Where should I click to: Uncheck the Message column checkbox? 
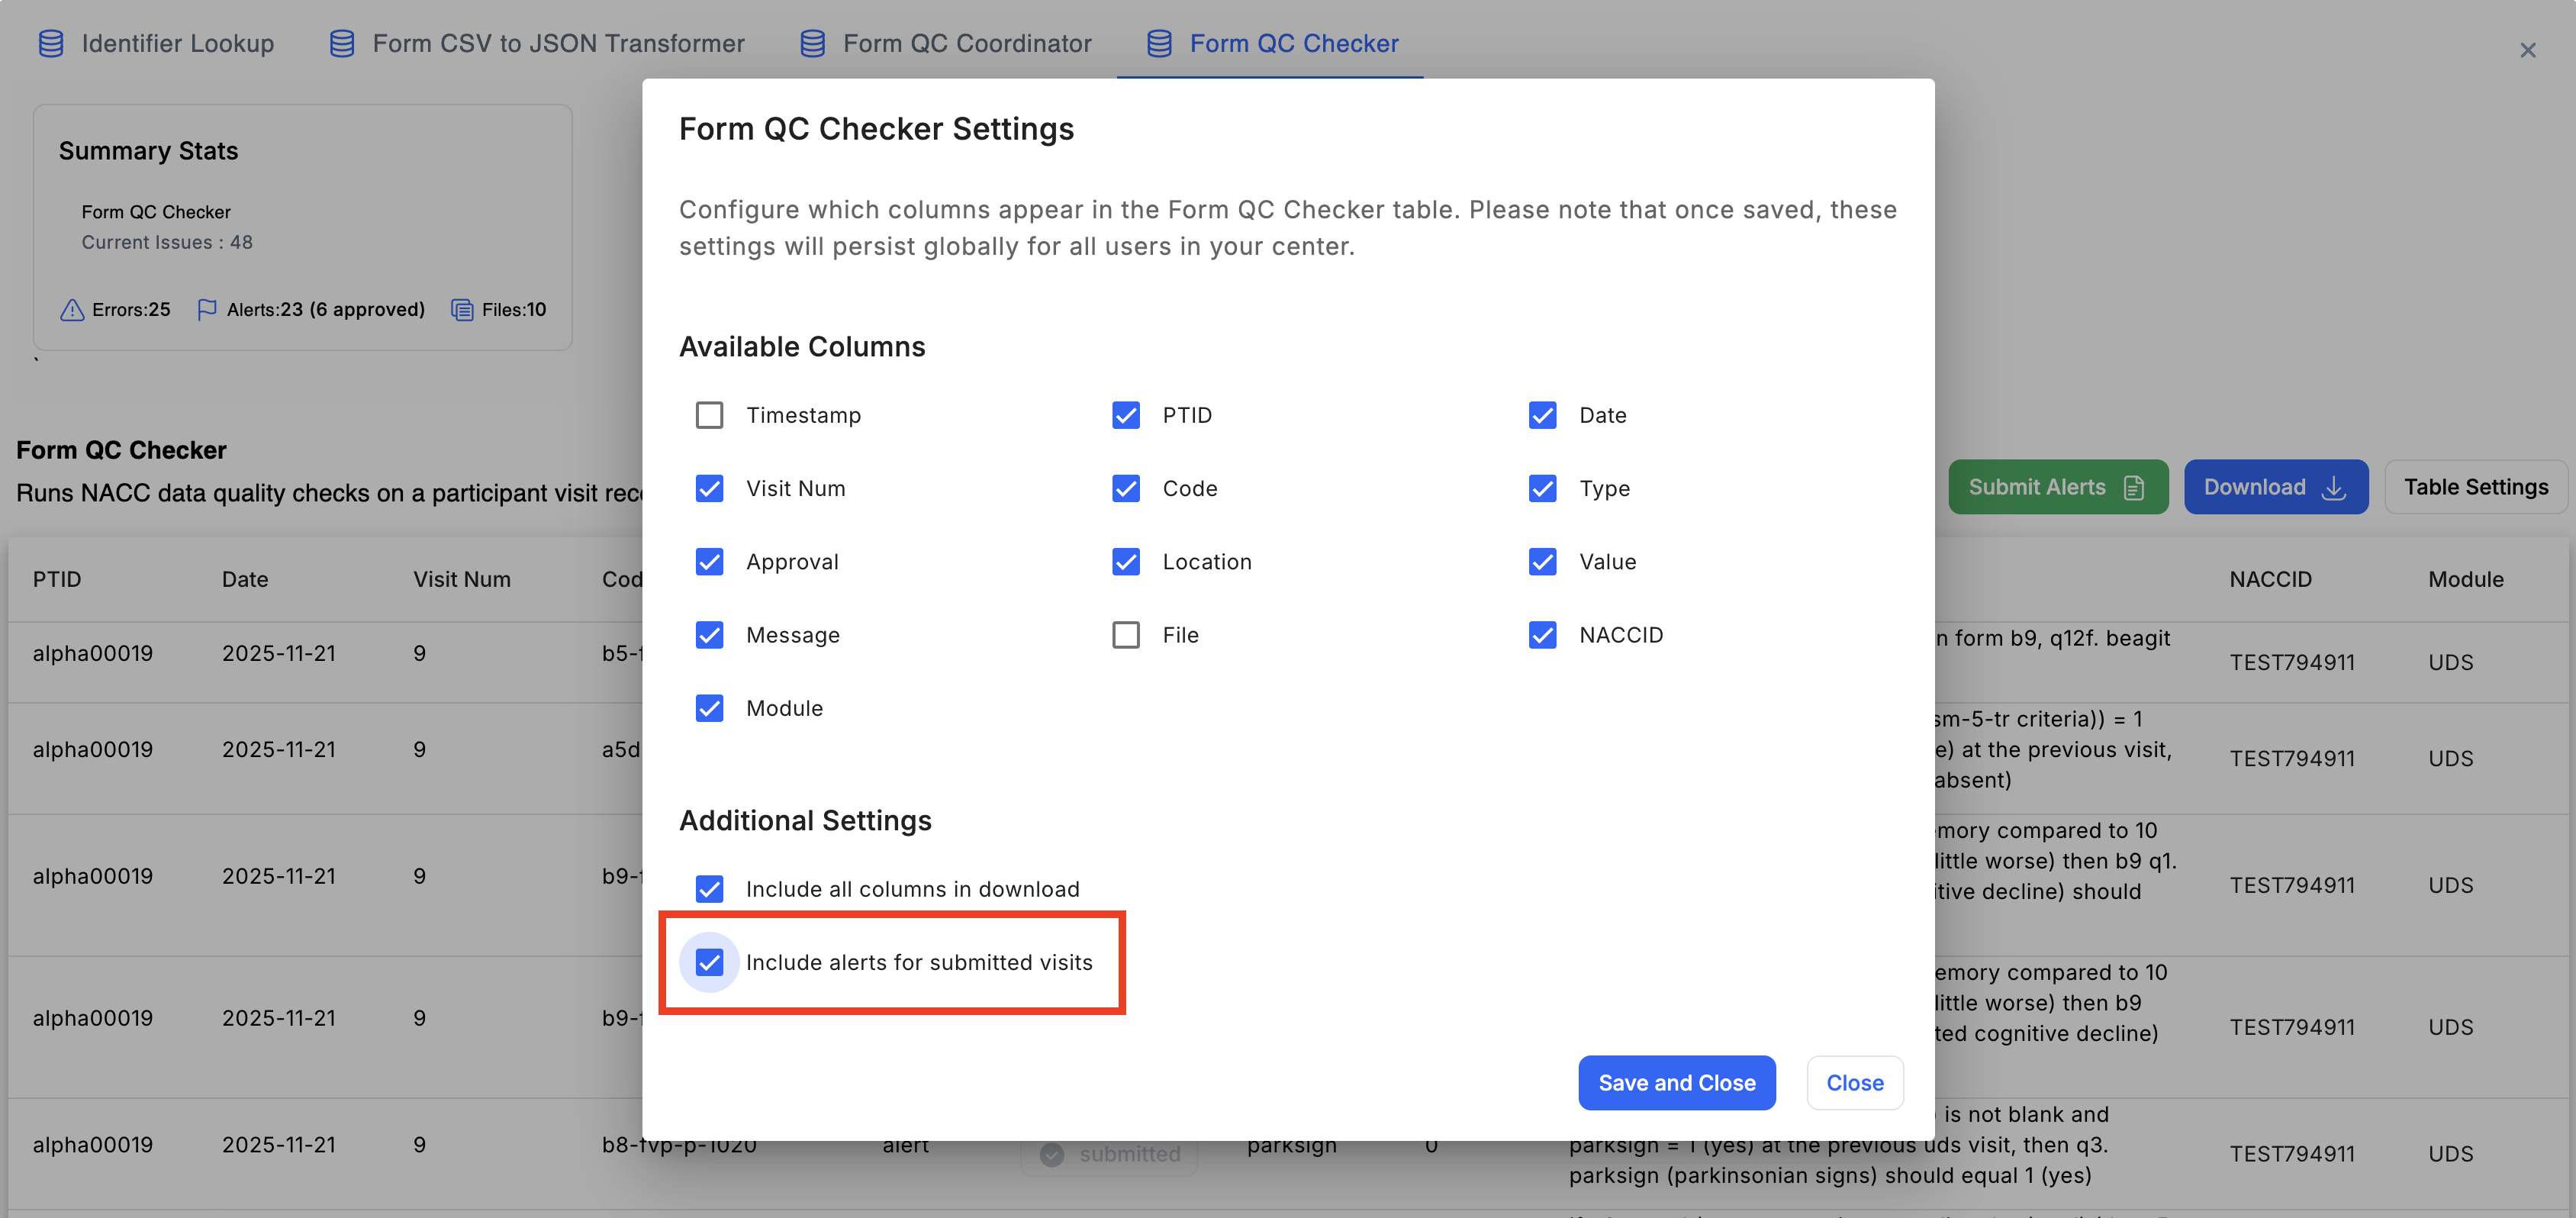point(709,635)
